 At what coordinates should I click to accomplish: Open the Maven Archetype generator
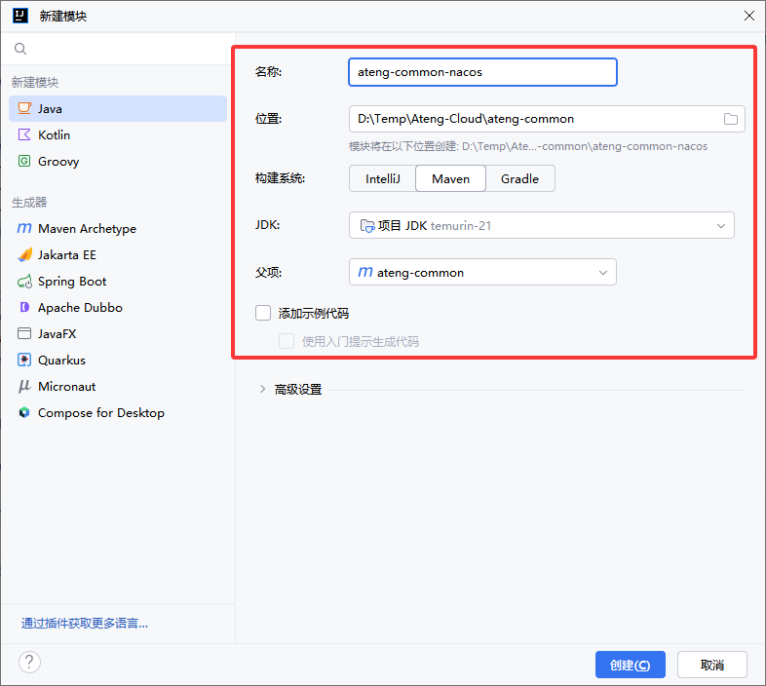87,229
